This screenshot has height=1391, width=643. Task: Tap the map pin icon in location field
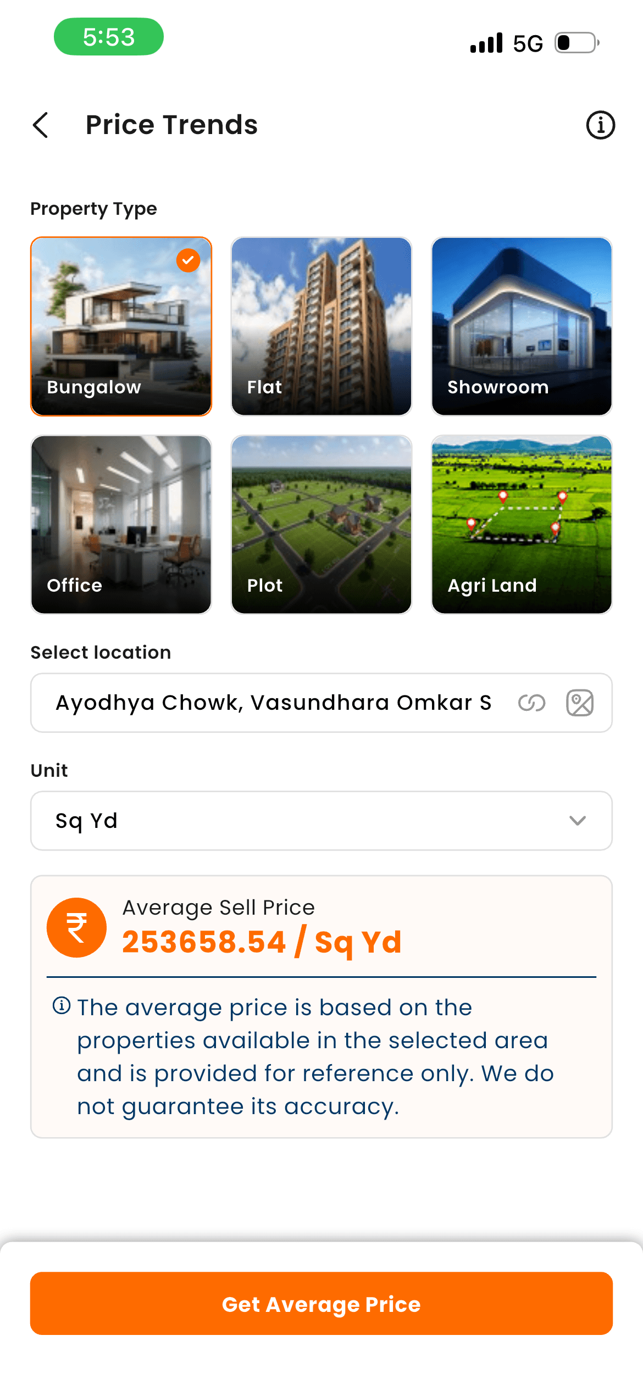[580, 703]
